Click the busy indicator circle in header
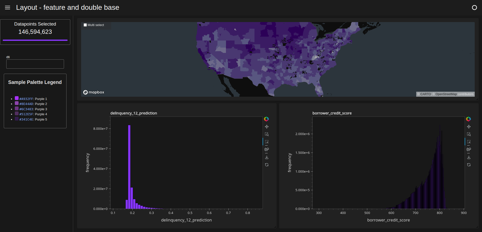Image resolution: width=482 pixels, height=232 pixels. coord(474,8)
